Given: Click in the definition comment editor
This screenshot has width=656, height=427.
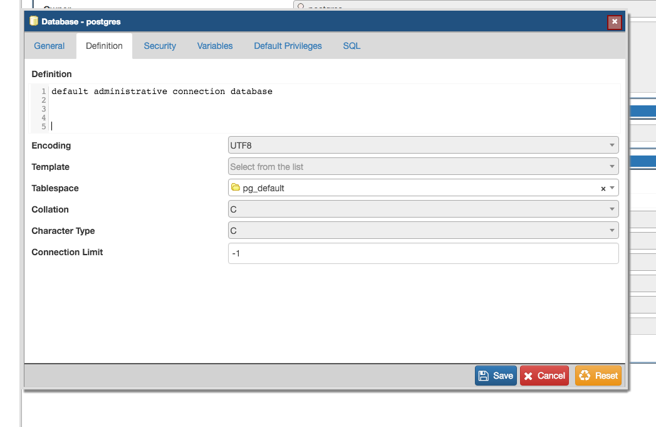Looking at the screenshot, I should 332,108.
